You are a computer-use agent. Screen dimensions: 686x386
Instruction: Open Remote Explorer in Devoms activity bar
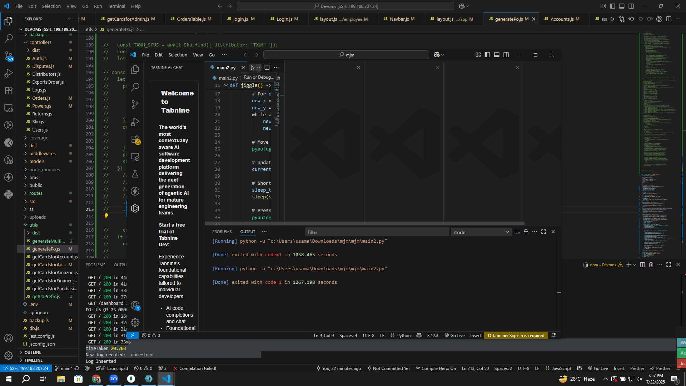click(x=9, y=108)
